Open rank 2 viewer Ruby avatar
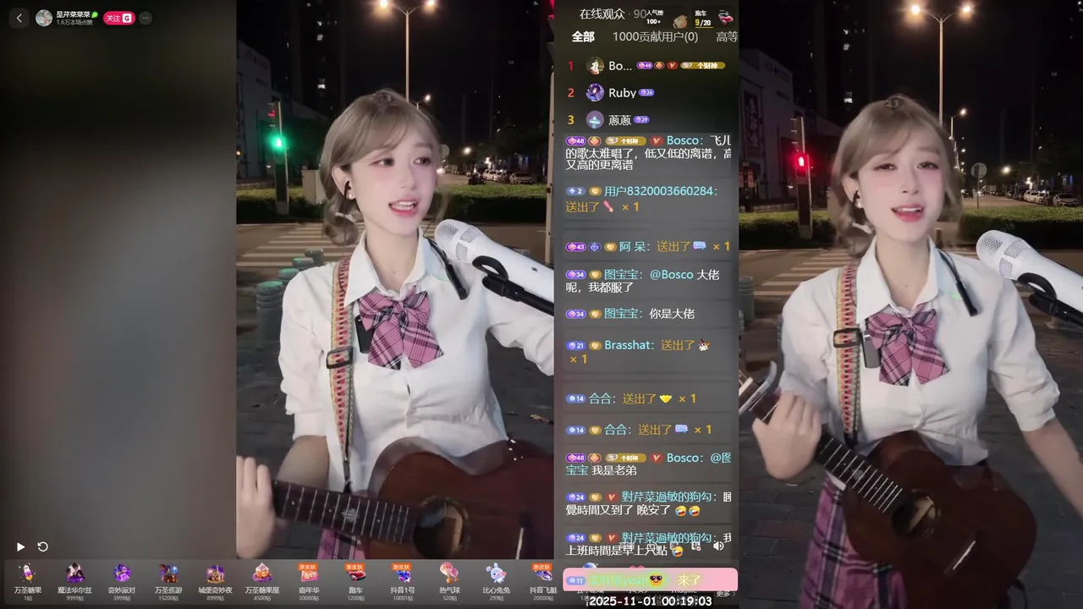This screenshot has width=1083, height=609. [596, 92]
